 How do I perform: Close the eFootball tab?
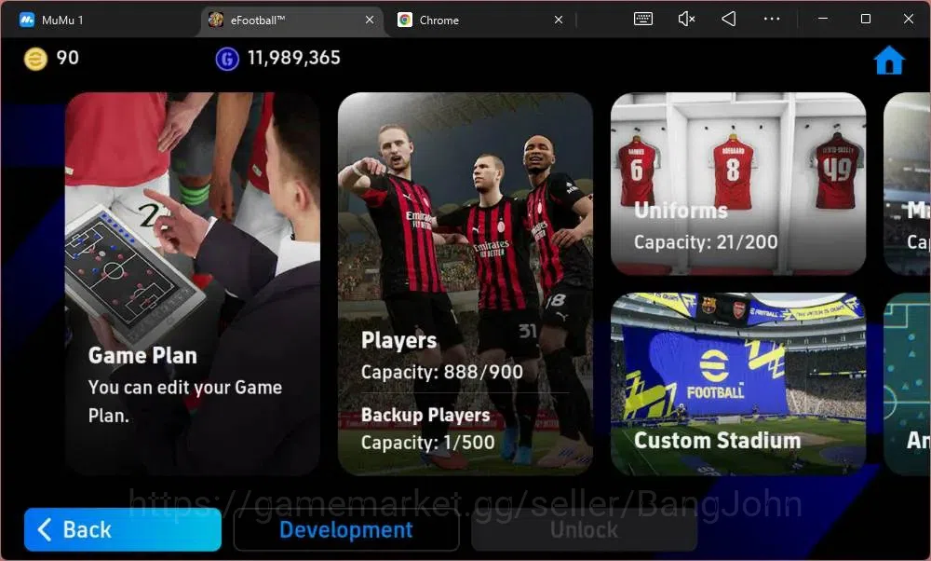point(370,20)
